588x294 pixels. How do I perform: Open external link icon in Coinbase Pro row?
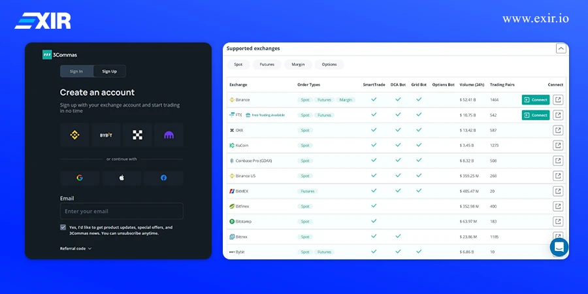558,161
